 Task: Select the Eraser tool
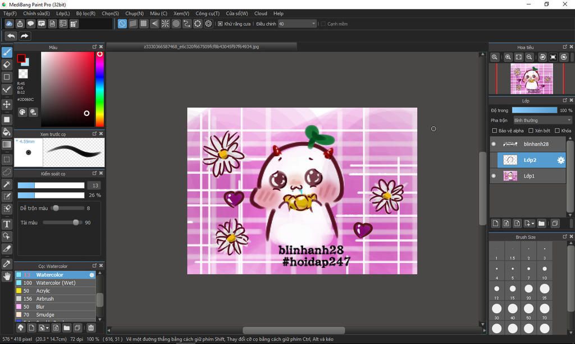point(7,65)
